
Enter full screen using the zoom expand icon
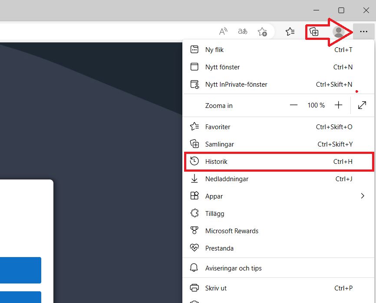coord(362,105)
